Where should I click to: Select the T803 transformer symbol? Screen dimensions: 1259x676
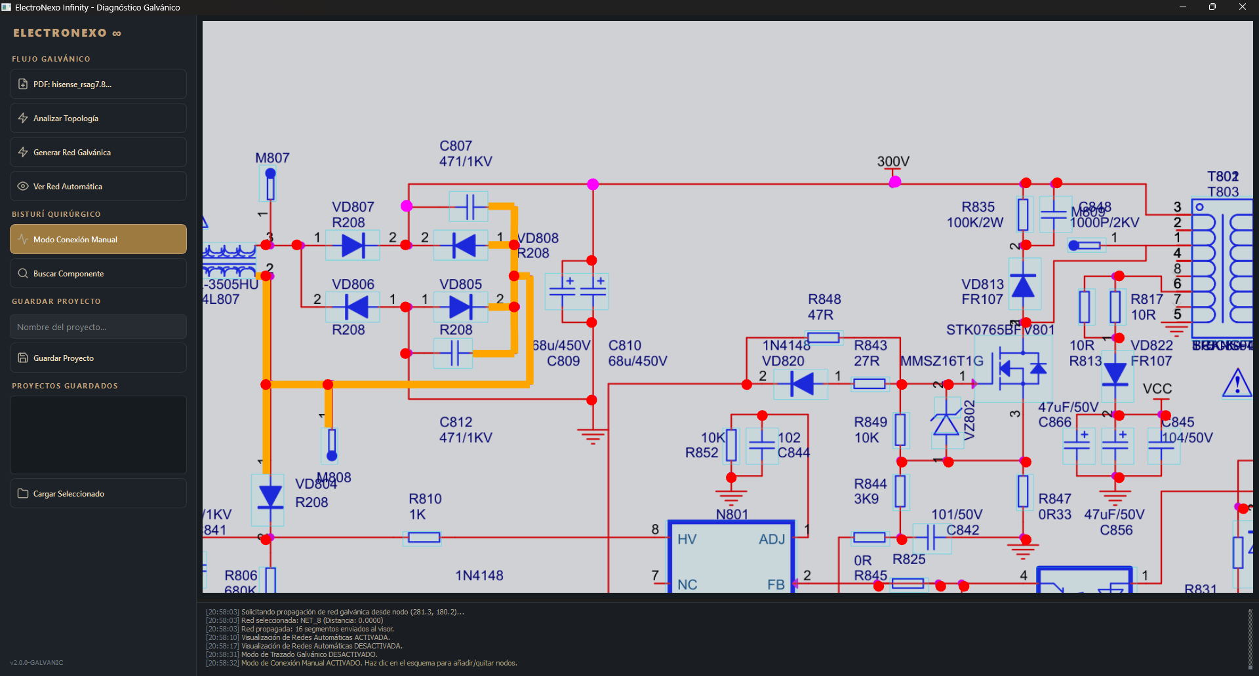coord(1222,269)
